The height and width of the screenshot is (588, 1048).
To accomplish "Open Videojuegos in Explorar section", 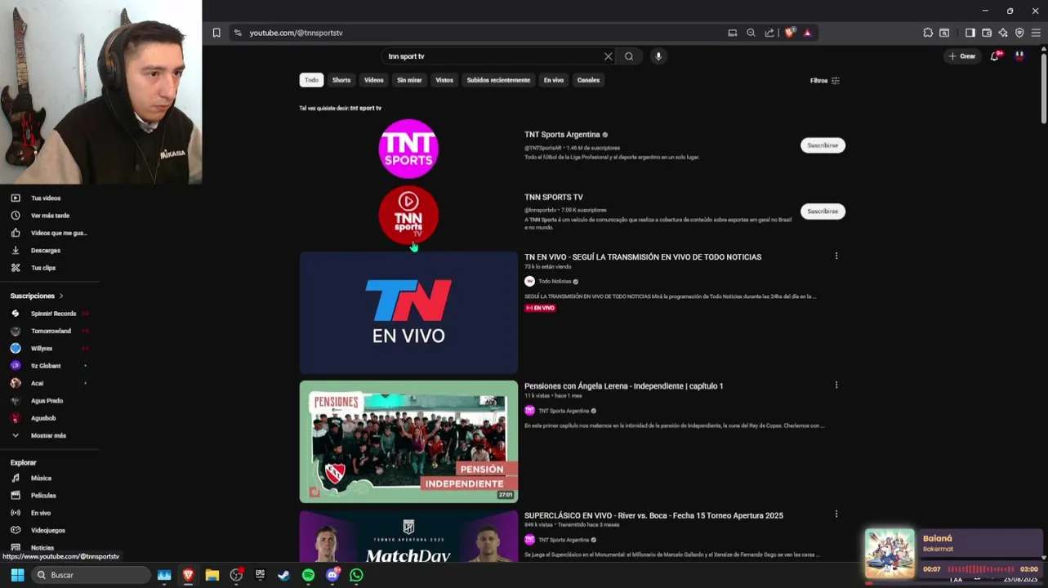I will [x=48, y=531].
